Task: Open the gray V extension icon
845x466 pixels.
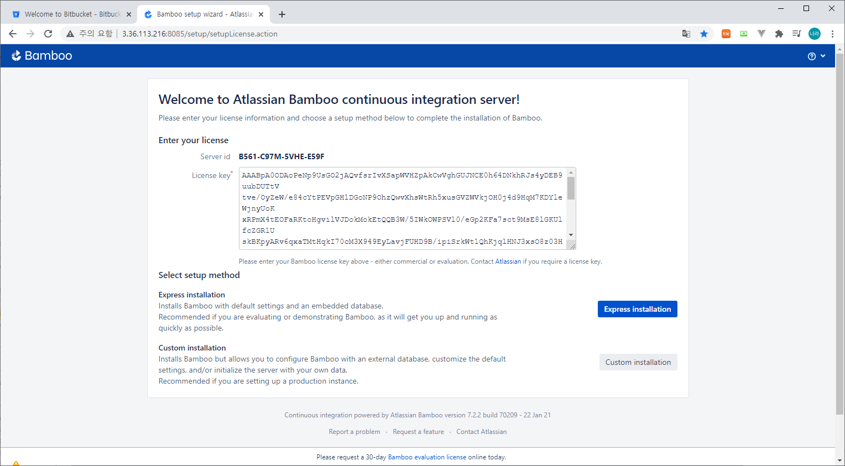Action: tap(761, 34)
